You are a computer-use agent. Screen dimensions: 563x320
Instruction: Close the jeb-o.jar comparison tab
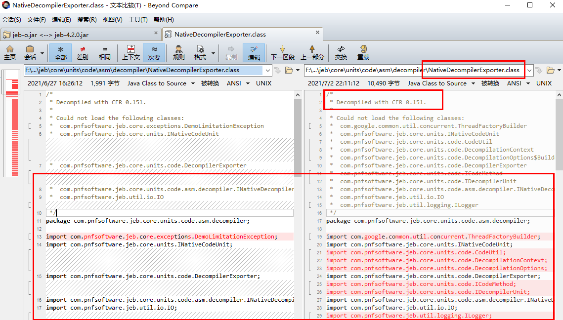tap(156, 33)
